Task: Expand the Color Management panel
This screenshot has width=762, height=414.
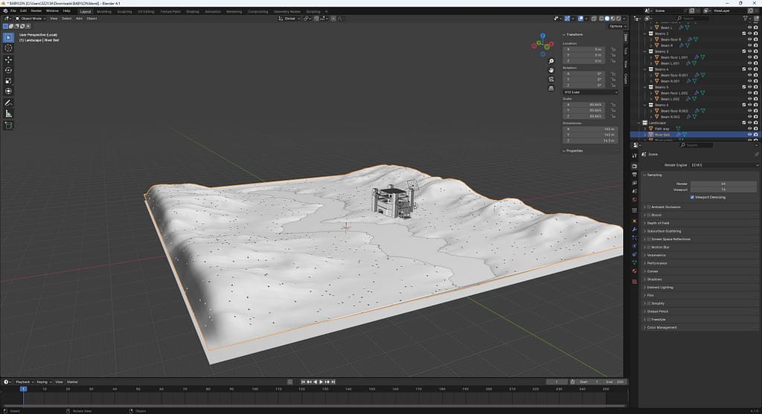Action: 661,328
